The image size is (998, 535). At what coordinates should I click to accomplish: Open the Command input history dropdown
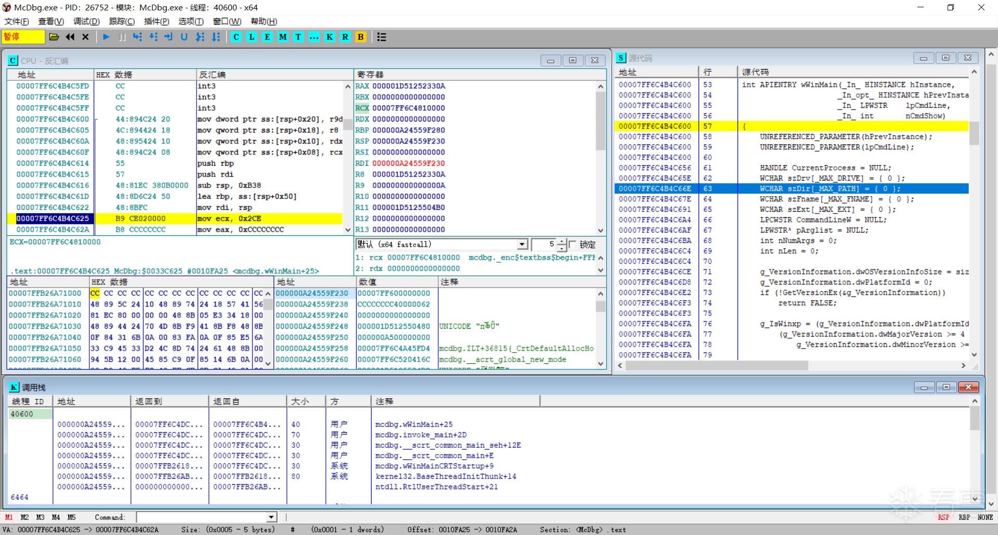point(271,517)
